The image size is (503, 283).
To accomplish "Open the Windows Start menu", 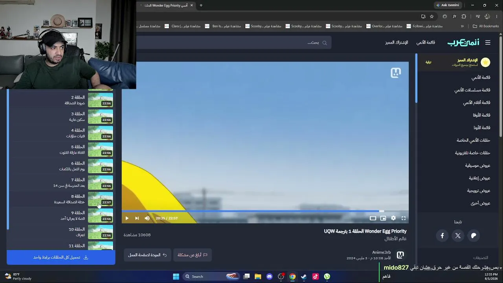I will [x=176, y=276].
